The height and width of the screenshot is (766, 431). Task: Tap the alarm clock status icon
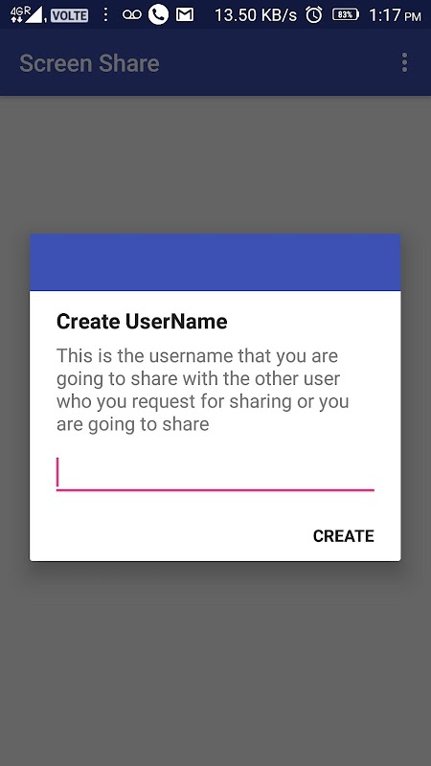tap(314, 15)
